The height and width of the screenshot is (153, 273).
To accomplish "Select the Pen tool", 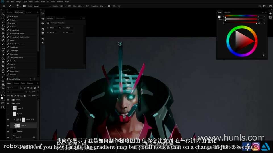I will point(3,70).
